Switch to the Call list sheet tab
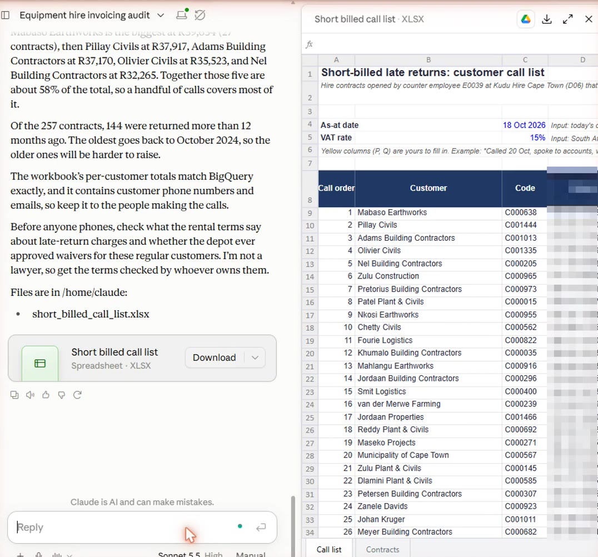The image size is (598, 557). coord(329,549)
